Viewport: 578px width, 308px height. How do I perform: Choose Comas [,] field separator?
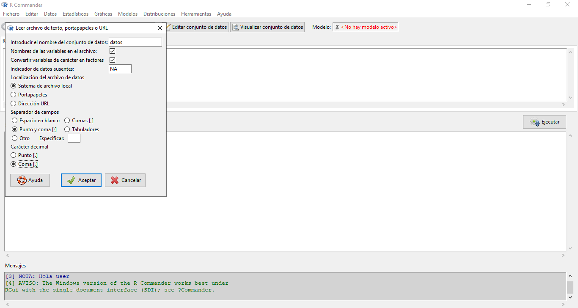(x=67, y=121)
